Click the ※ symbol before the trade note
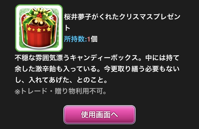199x129 pixels. [18, 92]
